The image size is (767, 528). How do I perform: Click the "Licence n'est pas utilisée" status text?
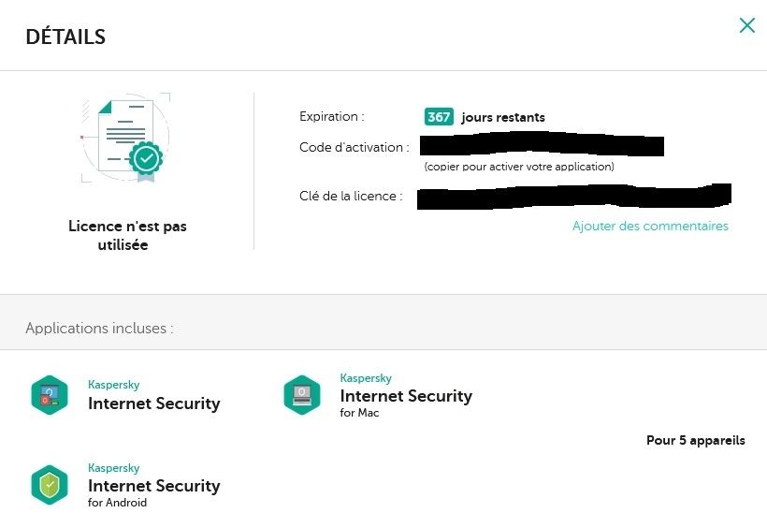pos(127,236)
